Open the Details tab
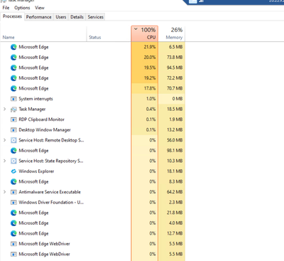 tap(77, 17)
